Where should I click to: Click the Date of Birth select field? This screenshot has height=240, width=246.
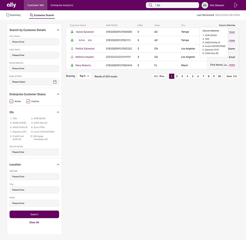tap(34, 82)
